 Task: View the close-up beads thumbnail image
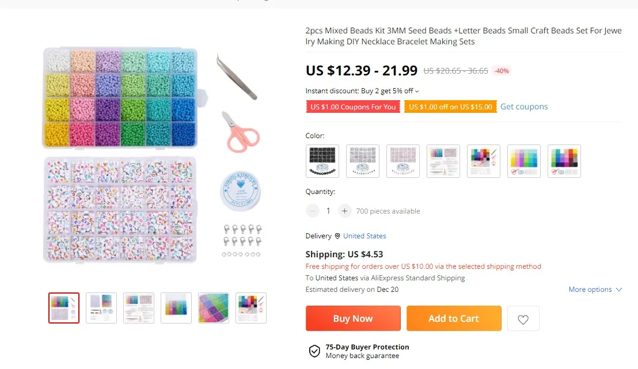coord(214,308)
